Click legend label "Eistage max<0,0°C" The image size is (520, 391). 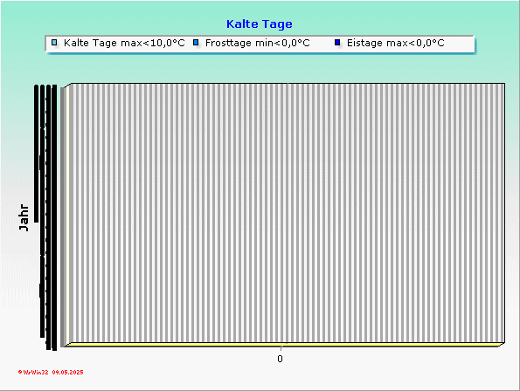(x=395, y=43)
